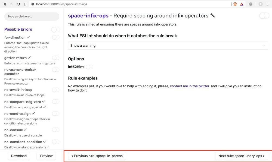Toggle the Possible Errors category switch
This screenshot has height=162, width=272.
coord(56,30)
